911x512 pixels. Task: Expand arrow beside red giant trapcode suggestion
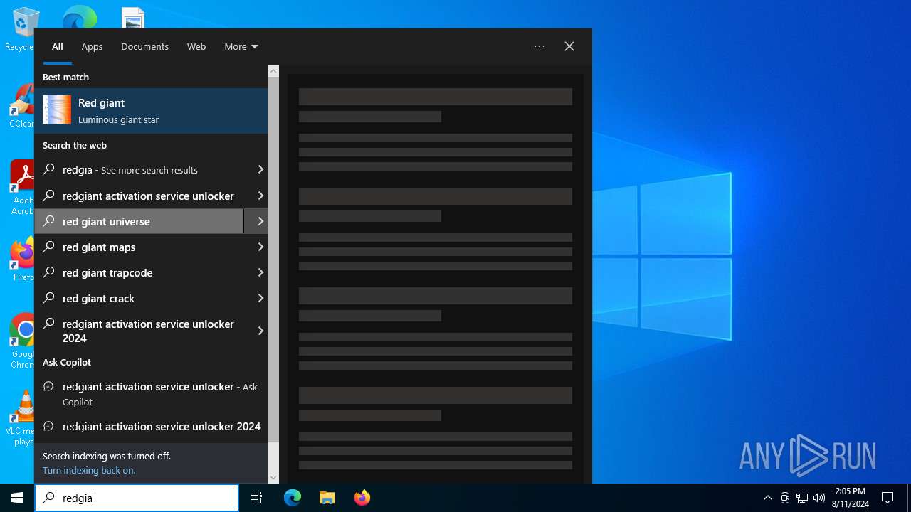[260, 272]
